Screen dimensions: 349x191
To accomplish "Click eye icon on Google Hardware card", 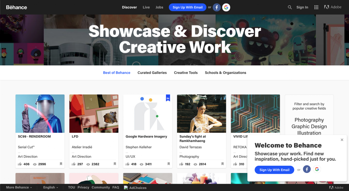I will [141, 164].
